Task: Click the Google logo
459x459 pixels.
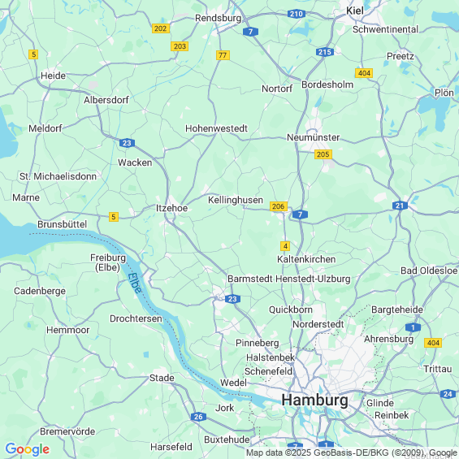Action: (x=28, y=449)
